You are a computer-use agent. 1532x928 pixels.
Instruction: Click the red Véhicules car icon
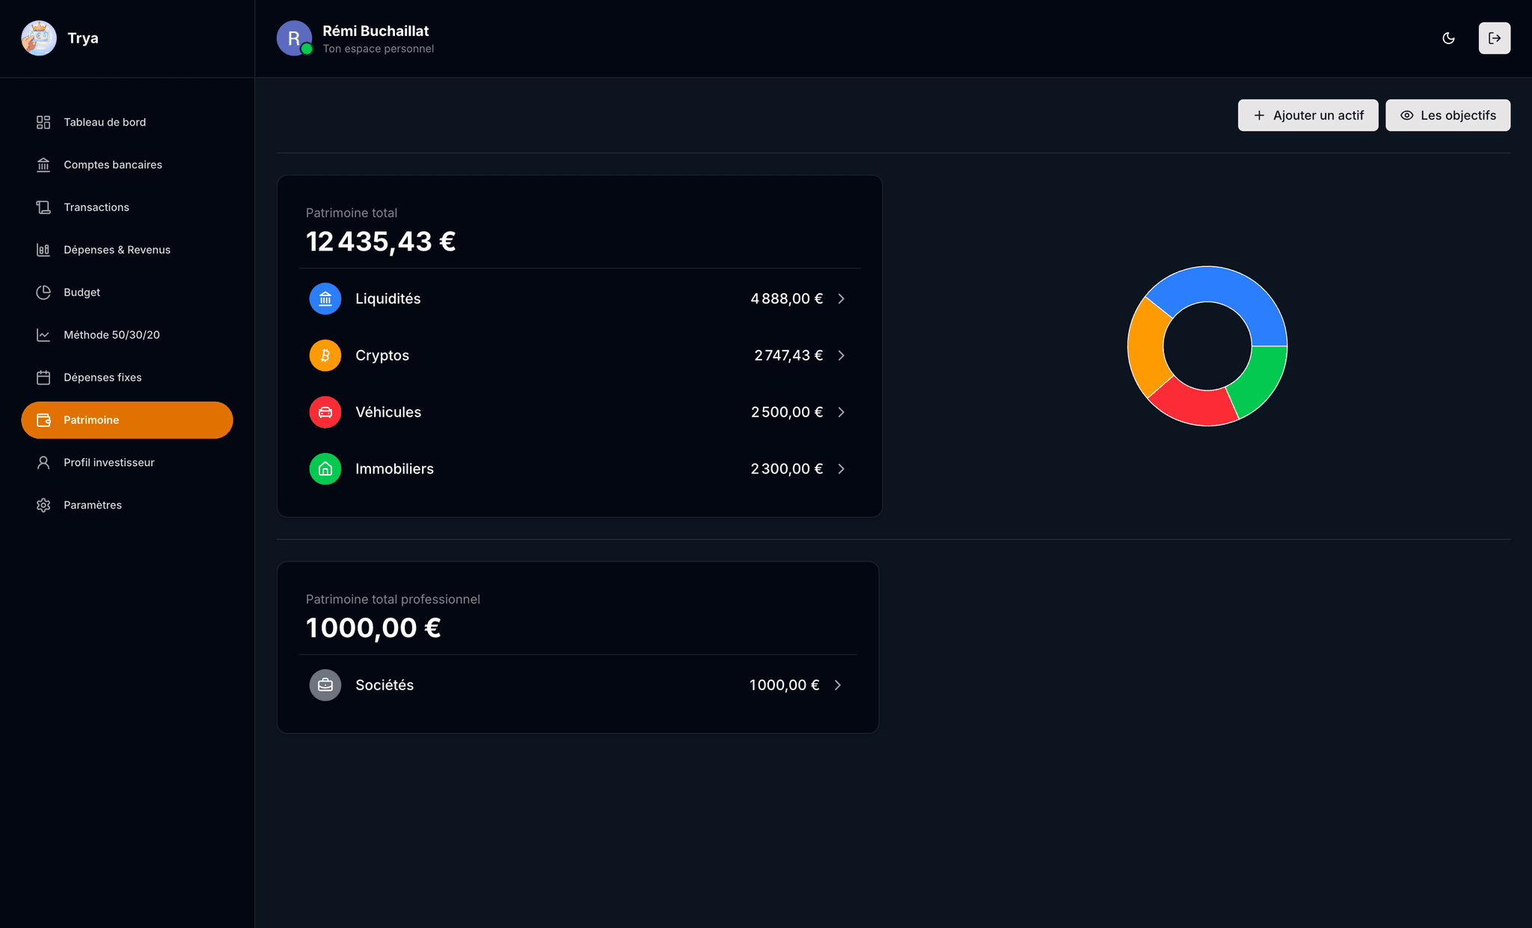pyautogui.click(x=325, y=412)
